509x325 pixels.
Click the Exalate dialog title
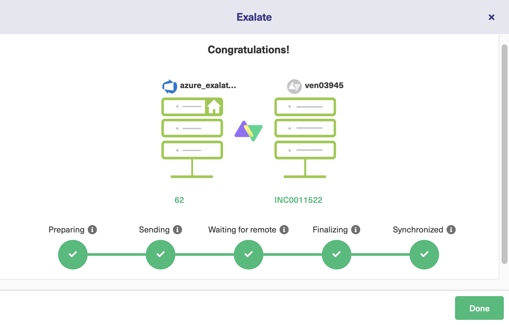pos(254,17)
